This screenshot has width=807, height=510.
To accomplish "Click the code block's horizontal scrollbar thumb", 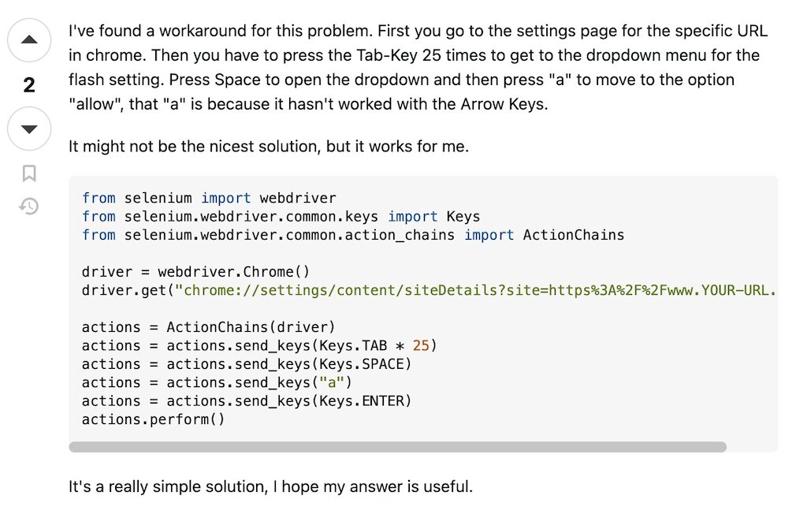I will [x=397, y=447].
